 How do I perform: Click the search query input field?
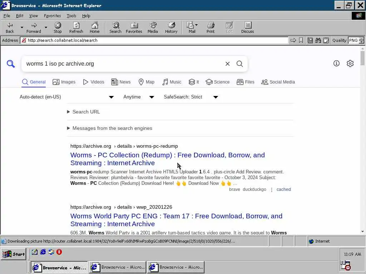[x=124, y=64]
